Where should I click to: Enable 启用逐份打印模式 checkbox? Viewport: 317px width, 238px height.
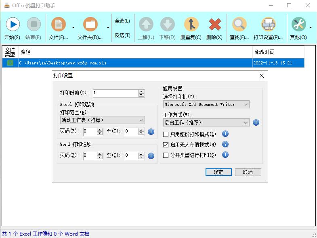(166, 134)
